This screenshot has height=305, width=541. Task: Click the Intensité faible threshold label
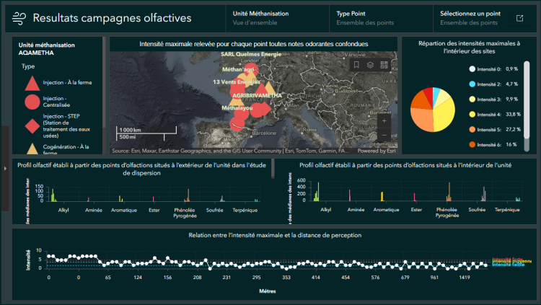(x=509, y=265)
